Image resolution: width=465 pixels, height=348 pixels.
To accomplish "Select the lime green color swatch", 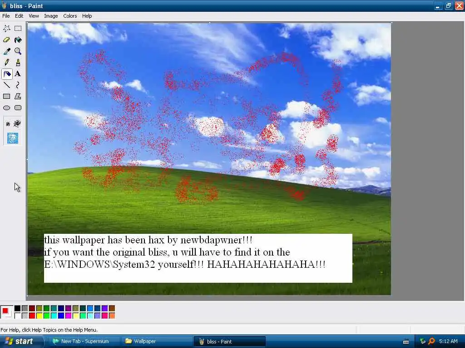I will click(x=47, y=316).
